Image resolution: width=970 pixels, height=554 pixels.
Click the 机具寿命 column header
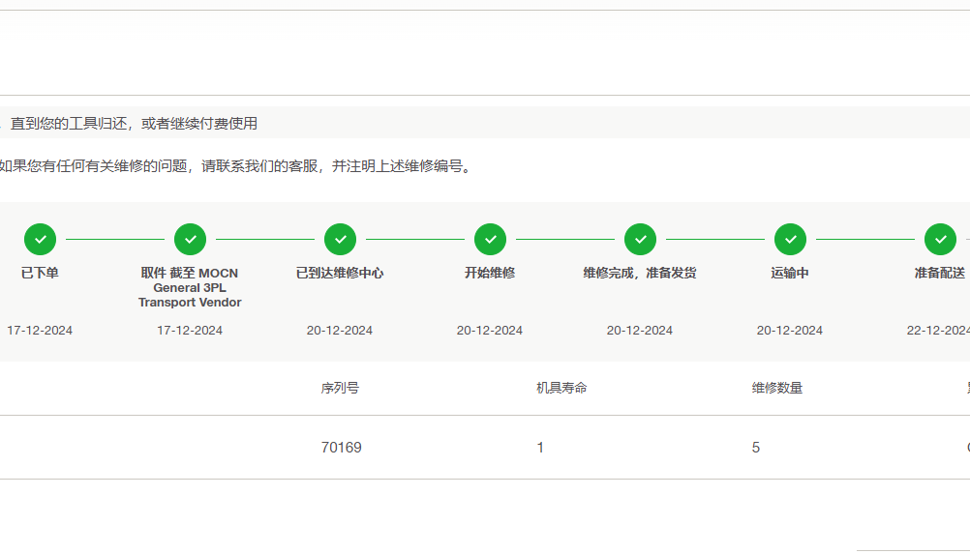[x=561, y=388]
